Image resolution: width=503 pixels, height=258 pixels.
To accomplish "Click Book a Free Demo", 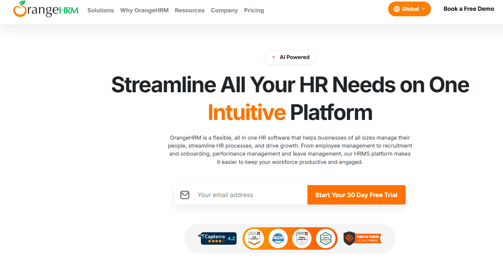I will [x=469, y=9].
